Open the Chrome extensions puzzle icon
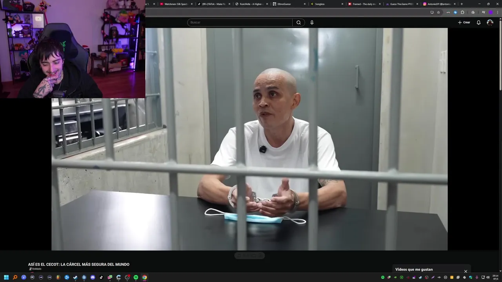The image size is (502, 282). tap(462, 12)
